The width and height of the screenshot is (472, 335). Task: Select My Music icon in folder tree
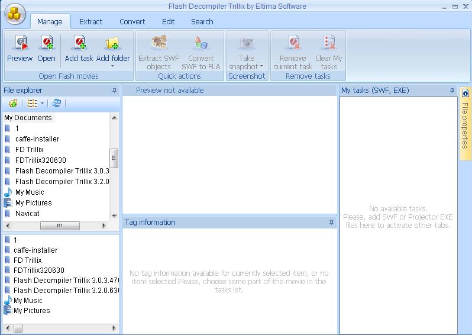click(x=8, y=192)
